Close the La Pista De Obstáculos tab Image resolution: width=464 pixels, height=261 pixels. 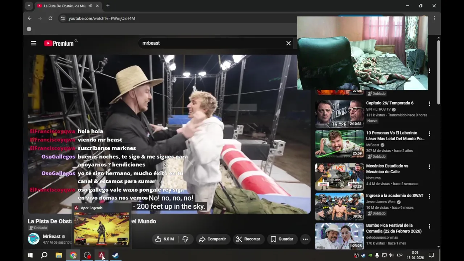point(98,6)
